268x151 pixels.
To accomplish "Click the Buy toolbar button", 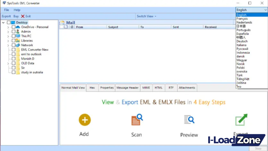I will [x=16, y=16].
